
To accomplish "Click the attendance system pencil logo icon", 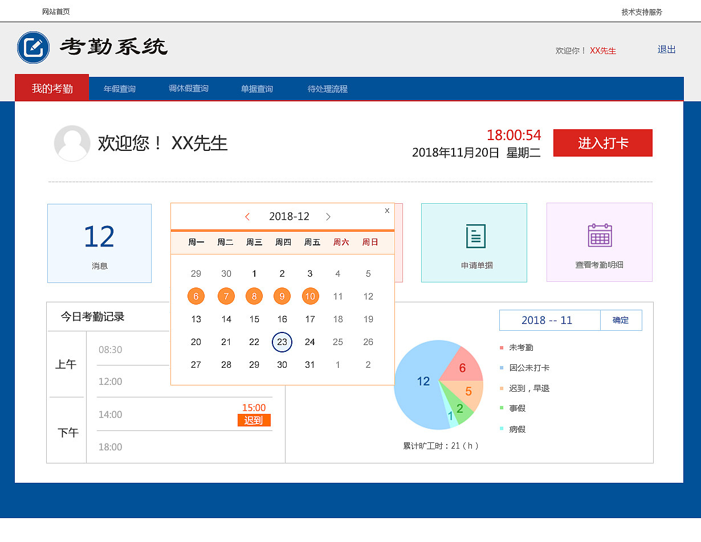I will point(33,47).
